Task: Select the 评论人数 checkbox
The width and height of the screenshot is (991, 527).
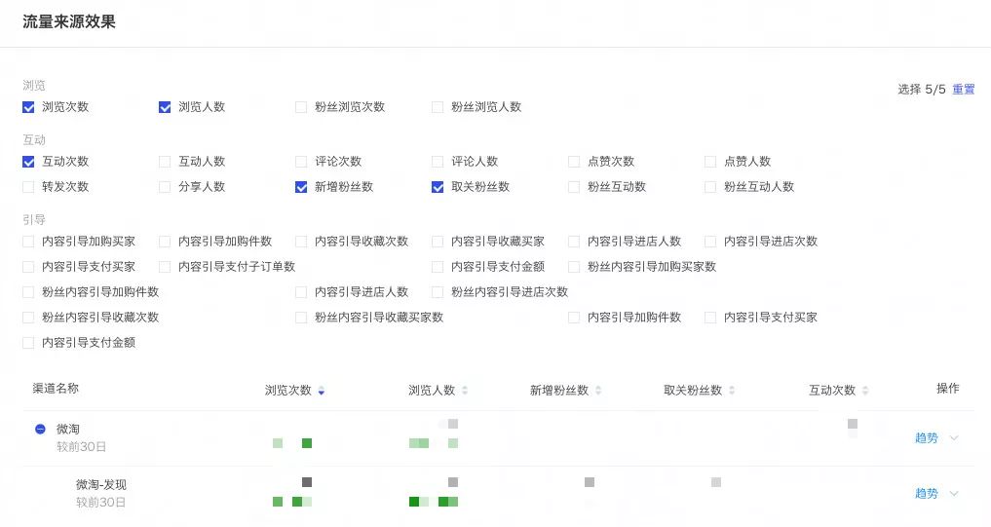Action: pyautogui.click(x=438, y=162)
